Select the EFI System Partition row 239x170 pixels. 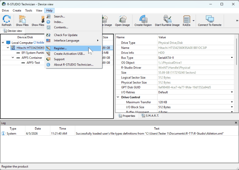pyautogui.click(x=33, y=53)
